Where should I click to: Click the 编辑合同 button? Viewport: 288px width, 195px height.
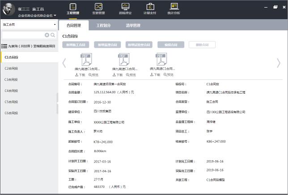(x=171, y=45)
